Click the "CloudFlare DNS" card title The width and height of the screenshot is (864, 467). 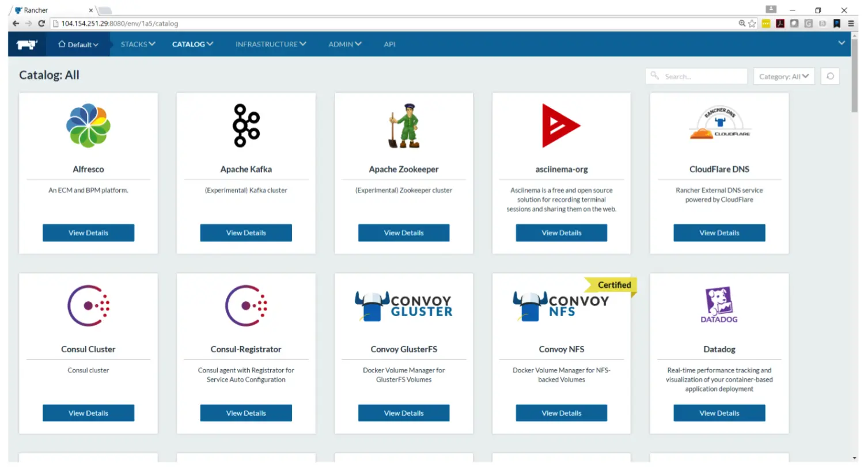tap(719, 169)
